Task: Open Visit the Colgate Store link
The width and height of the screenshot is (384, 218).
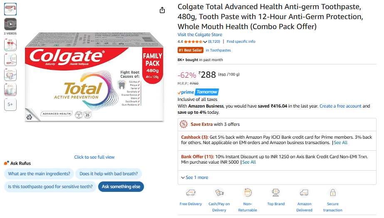Action: coord(200,34)
